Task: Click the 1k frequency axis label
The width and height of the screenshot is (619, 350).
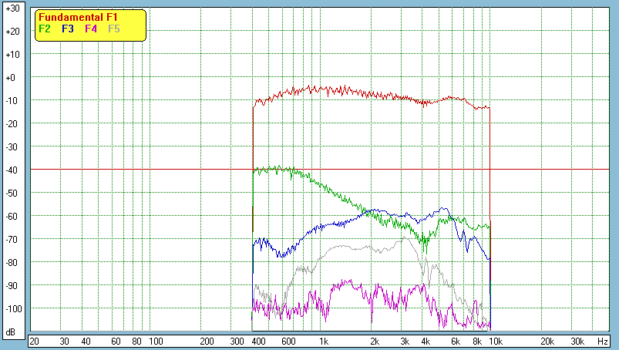Action: point(324,341)
